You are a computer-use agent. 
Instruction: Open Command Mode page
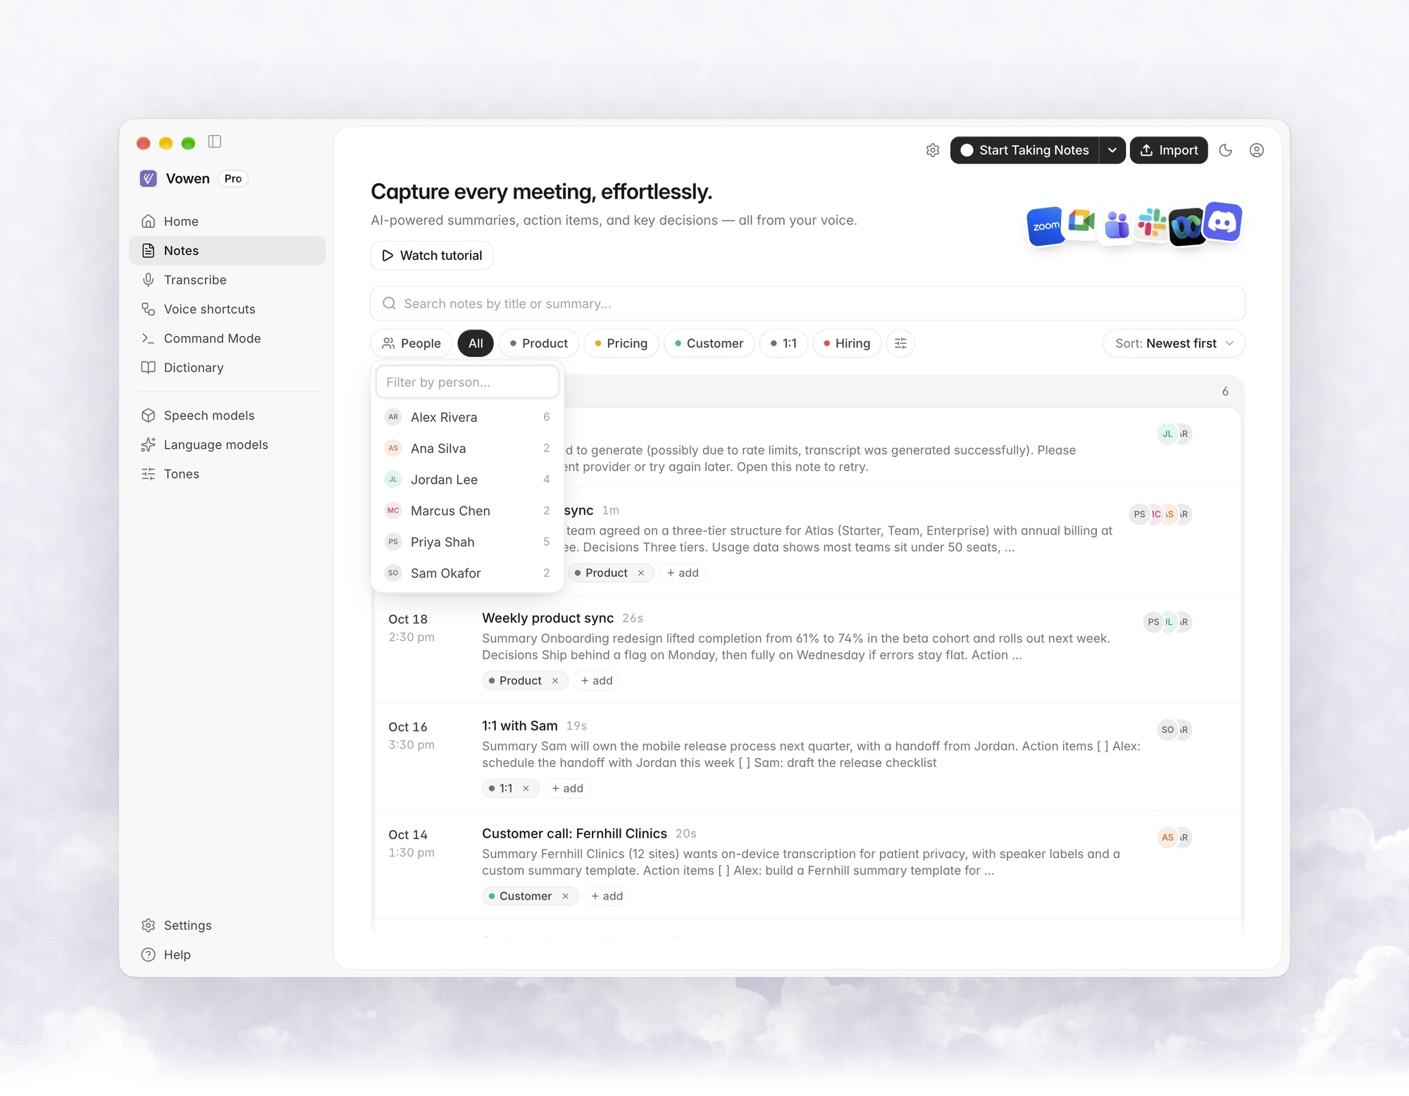click(x=228, y=338)
